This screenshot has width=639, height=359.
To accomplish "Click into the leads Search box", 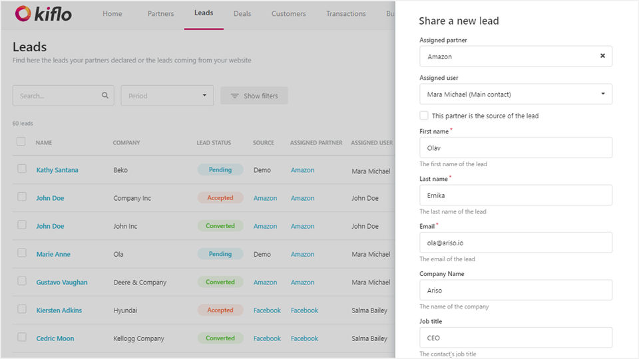I will 57,96.
